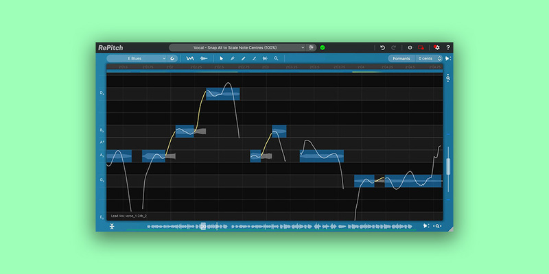Select the first B3 note block

click(185, 131)
